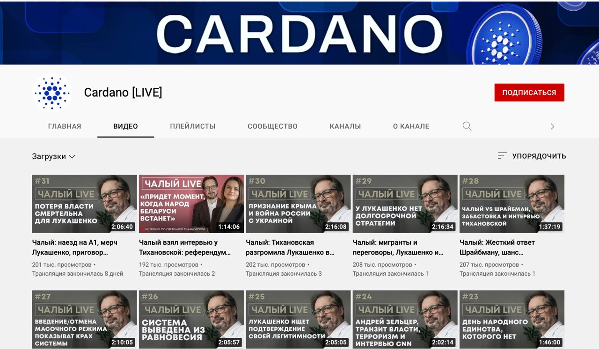Switch to the ГЛАВНАЯ tab
Screen dimensions: 599x349
point(65,126)
